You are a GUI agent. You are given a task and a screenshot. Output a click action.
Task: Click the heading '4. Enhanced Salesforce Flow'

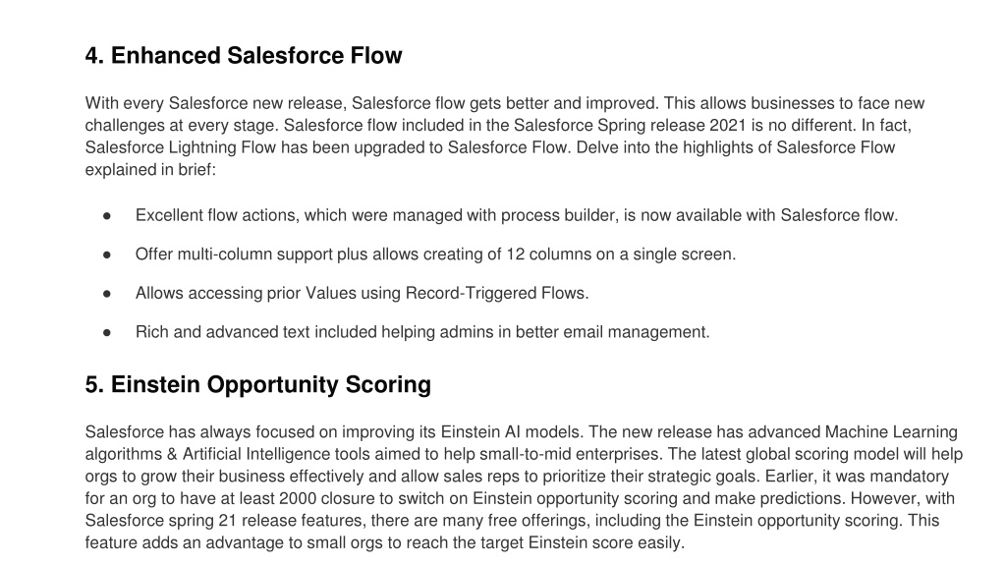[x=244, y=56]
